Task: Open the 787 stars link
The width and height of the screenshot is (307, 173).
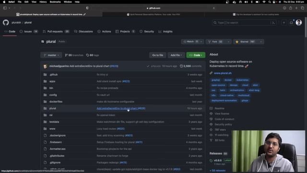Action: pos(220,130)
